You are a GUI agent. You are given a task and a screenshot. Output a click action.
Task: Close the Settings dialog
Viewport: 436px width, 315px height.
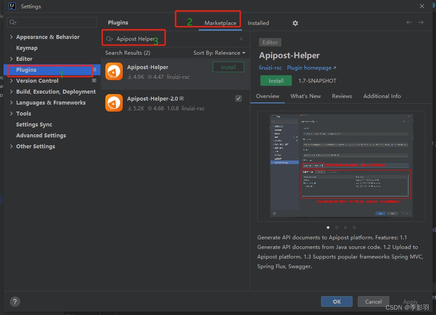[422, 6]
